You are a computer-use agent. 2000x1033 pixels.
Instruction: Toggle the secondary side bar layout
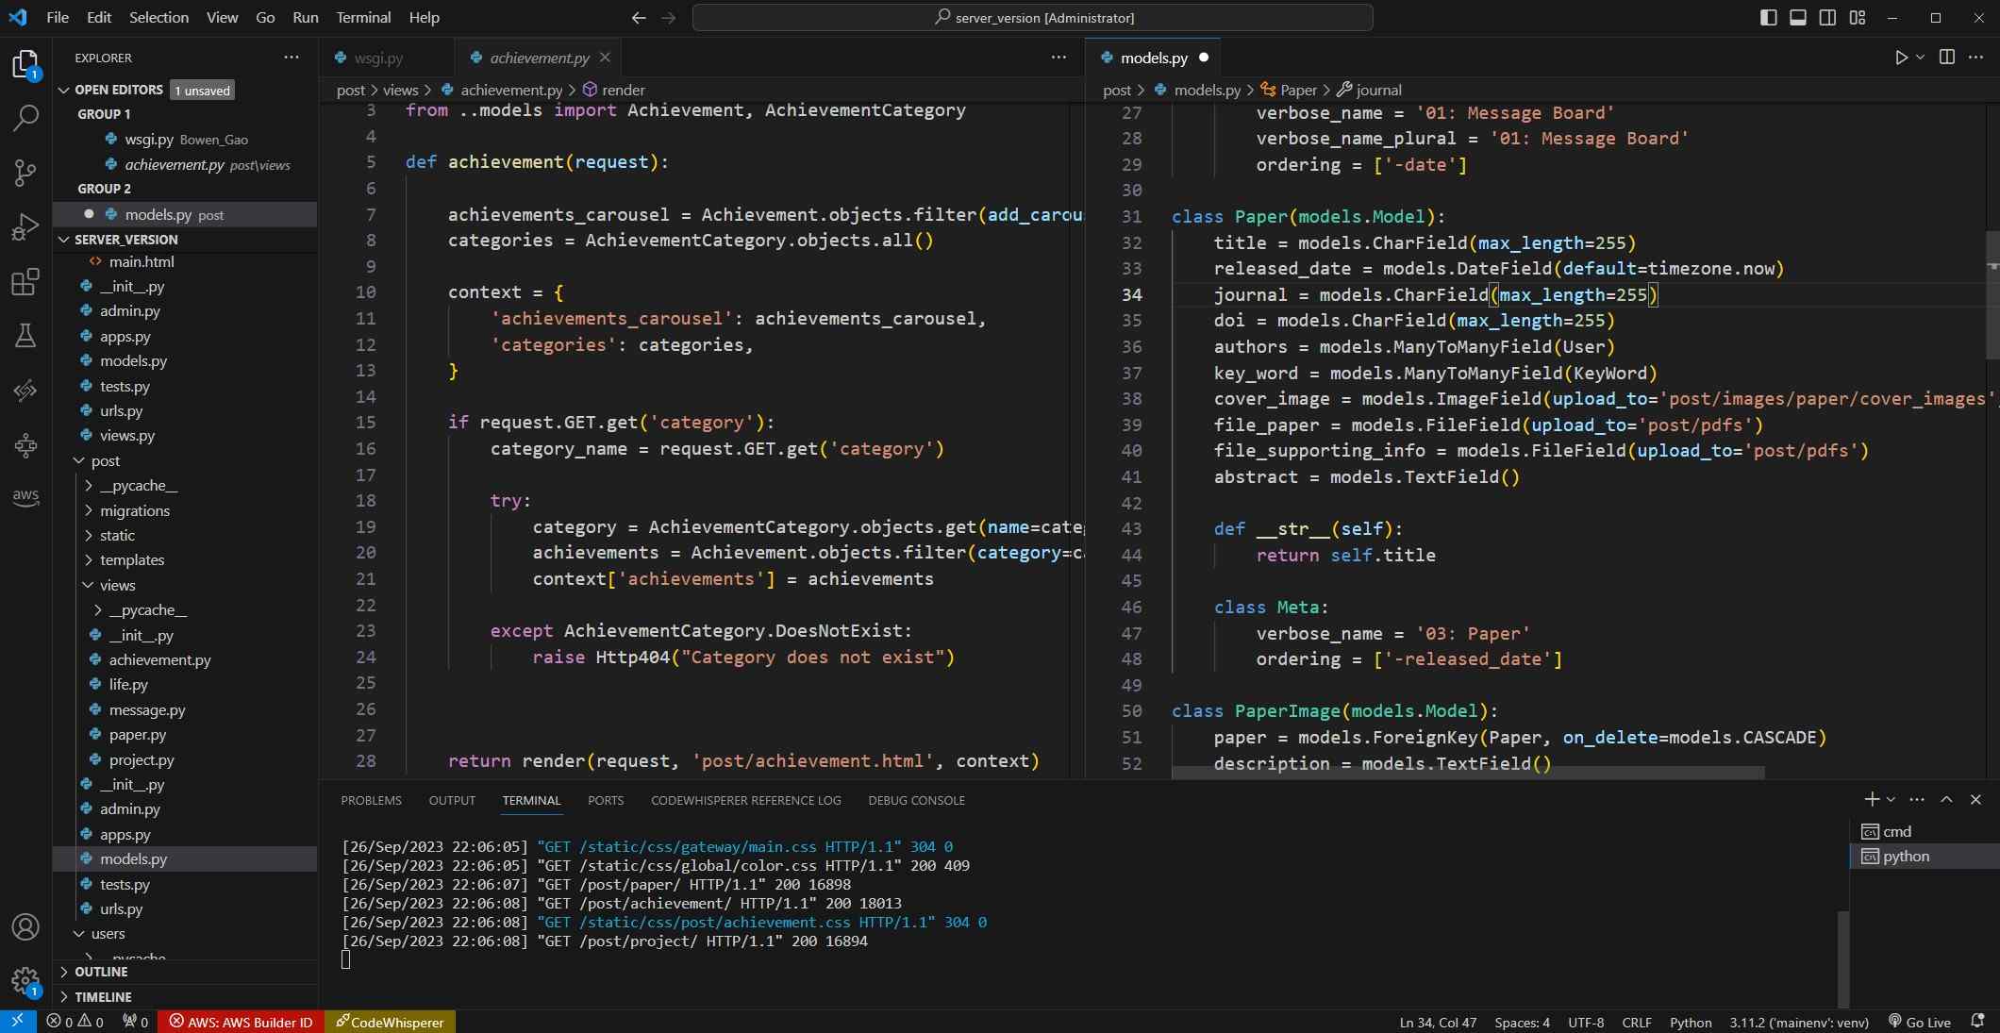(1827, 17)
